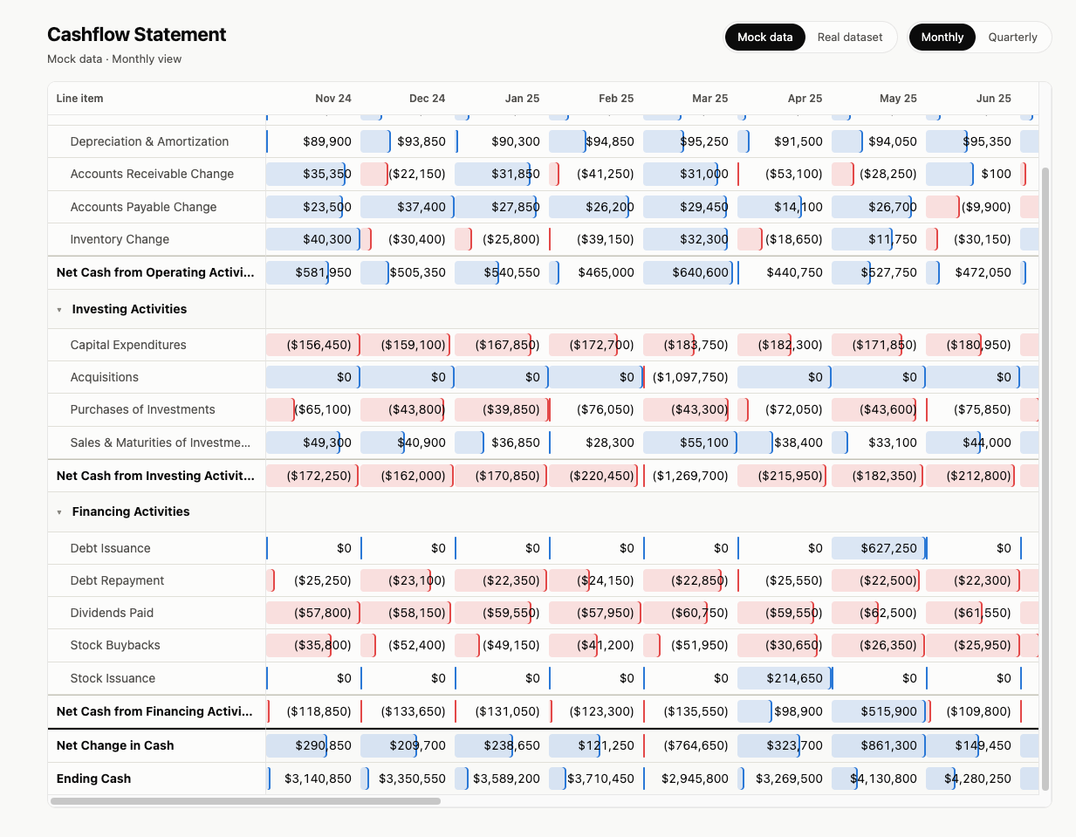The height and width of the screenshot is (837, 1076).
Task: Click the $40,300 Inventory Change cell
Action: click(312, 239)
